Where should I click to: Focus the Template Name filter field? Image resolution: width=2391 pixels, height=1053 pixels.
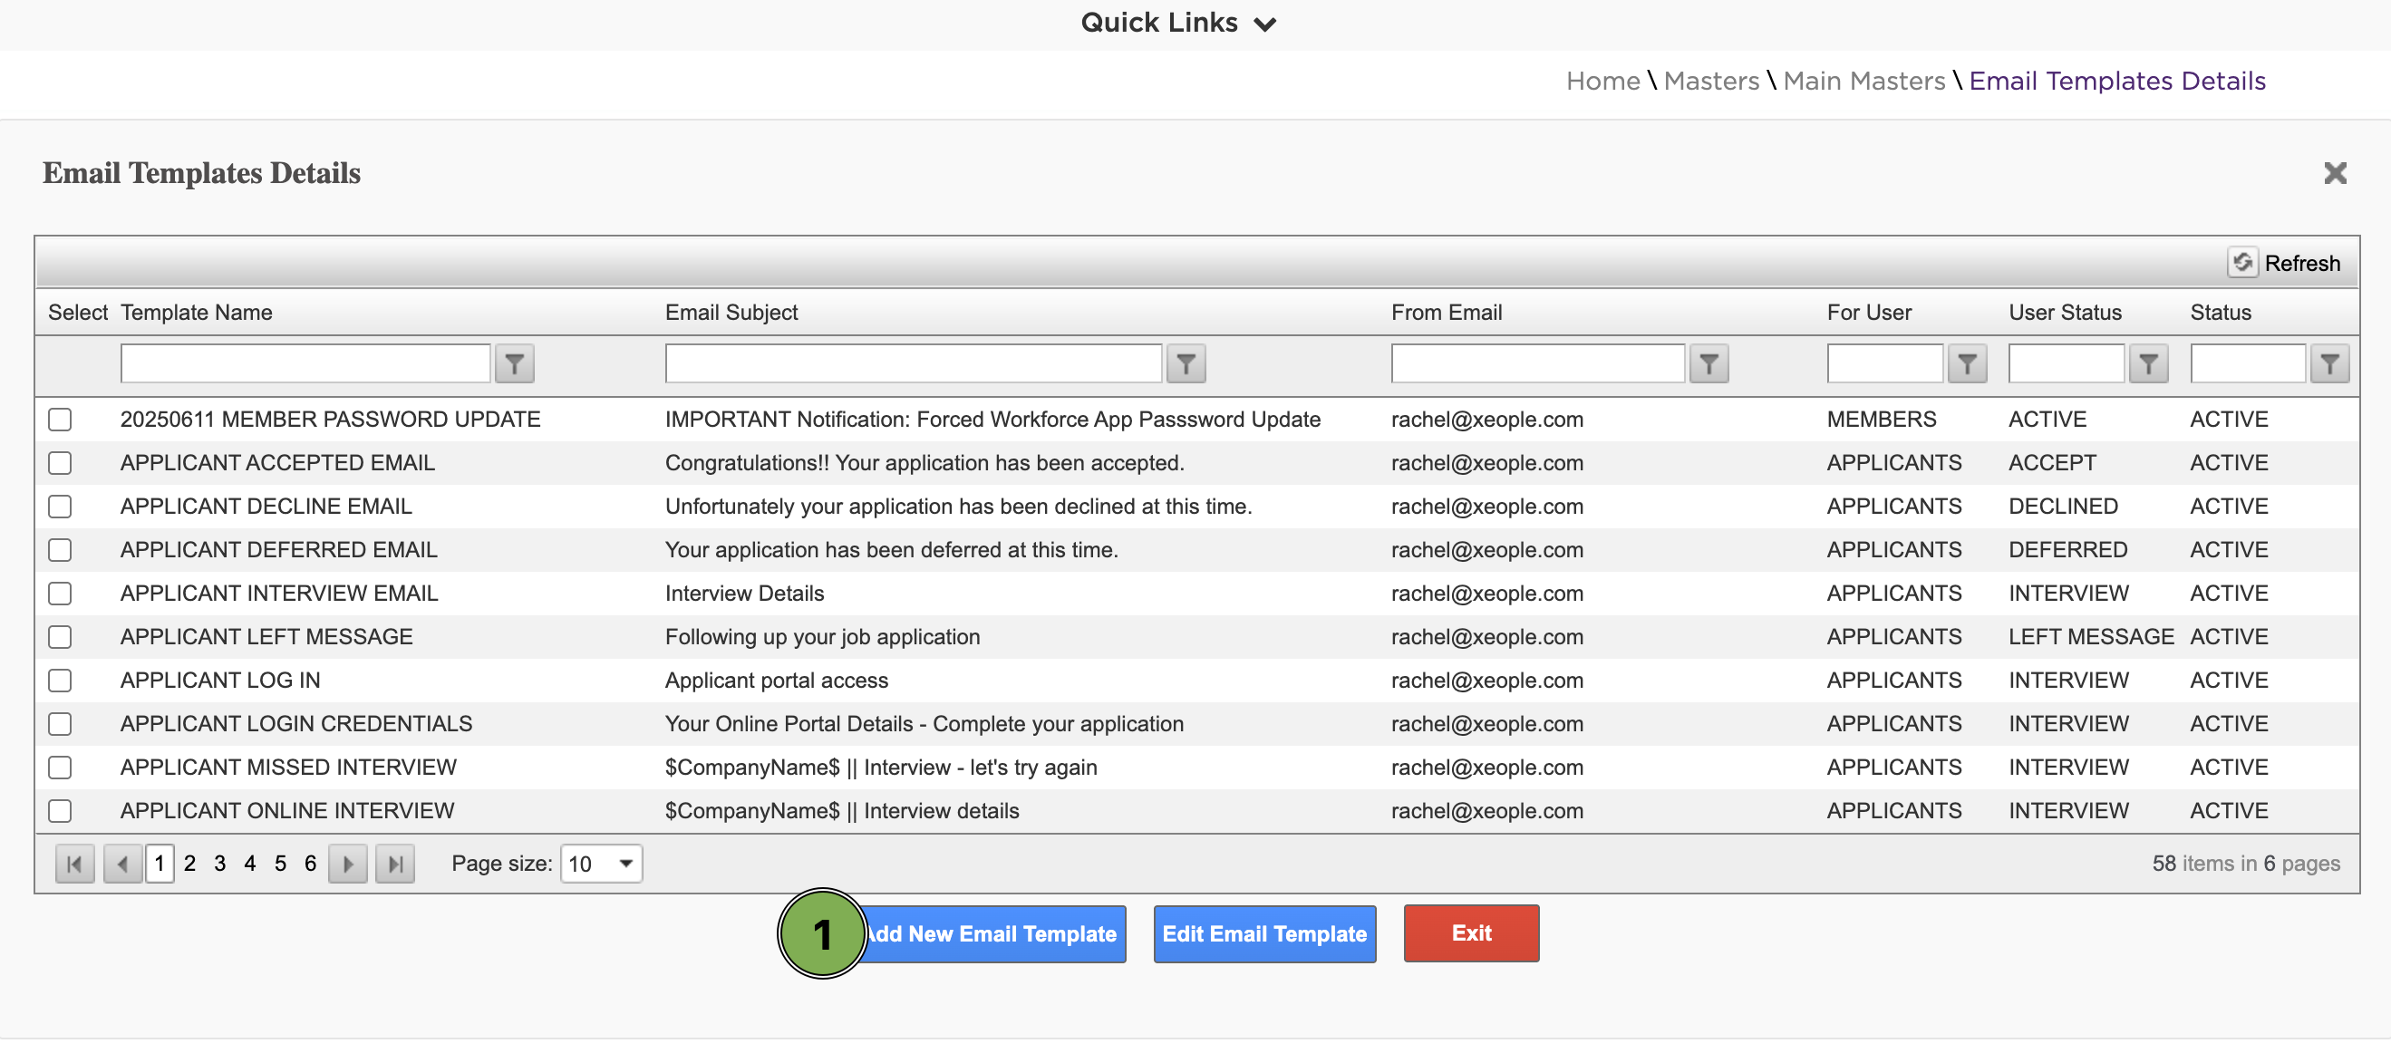[x=305, y=363]
